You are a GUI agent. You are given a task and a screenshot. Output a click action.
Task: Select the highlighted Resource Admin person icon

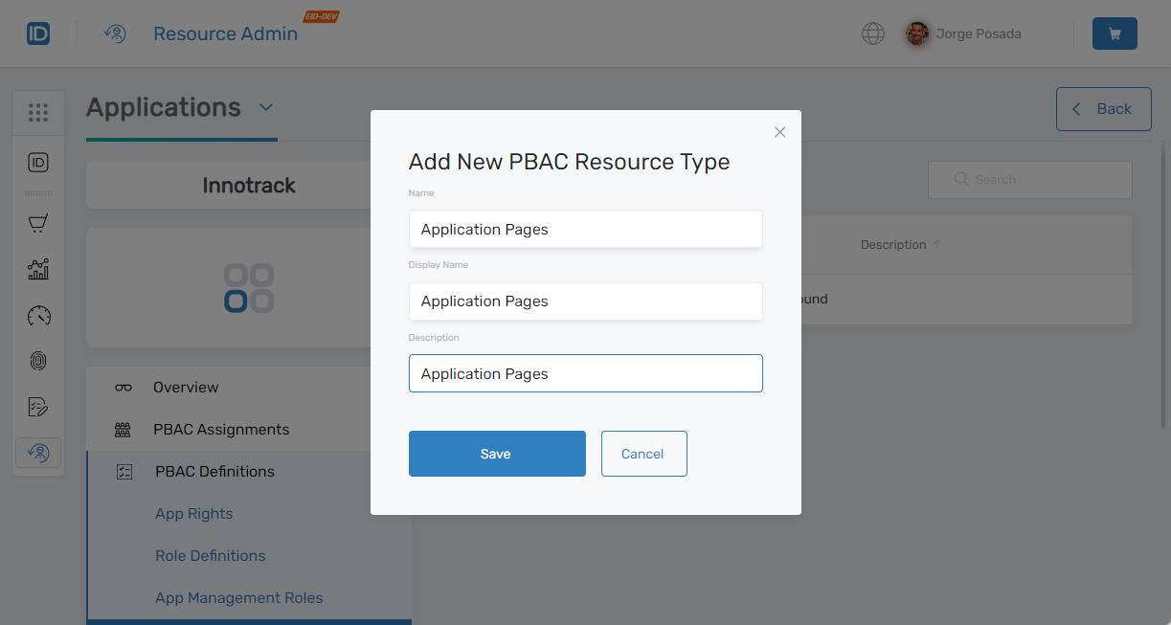38,452
